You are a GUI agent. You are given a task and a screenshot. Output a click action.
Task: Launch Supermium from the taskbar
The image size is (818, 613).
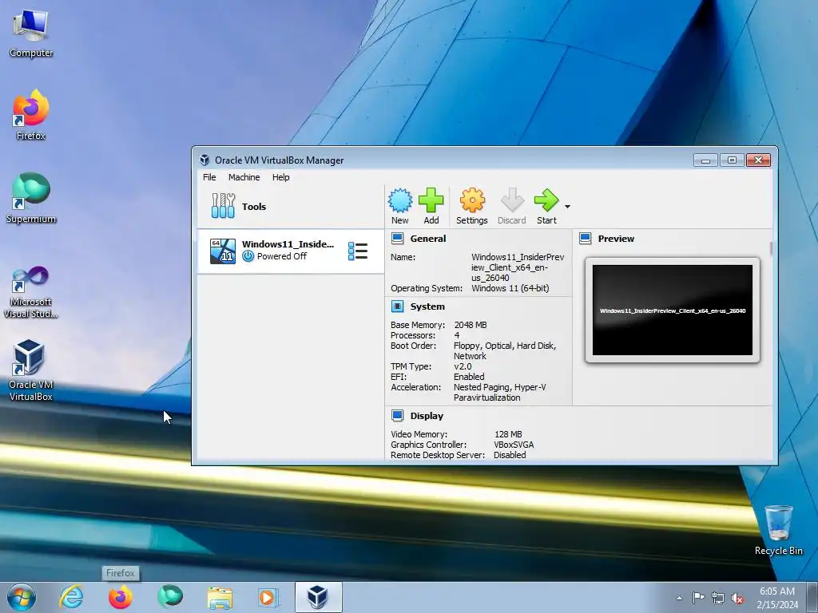click(x=170, y=597)
